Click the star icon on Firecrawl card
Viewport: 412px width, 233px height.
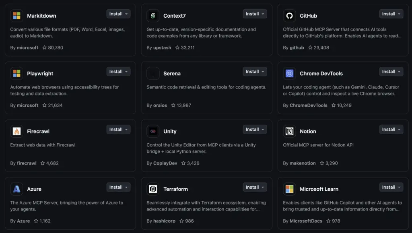[42, 163]
